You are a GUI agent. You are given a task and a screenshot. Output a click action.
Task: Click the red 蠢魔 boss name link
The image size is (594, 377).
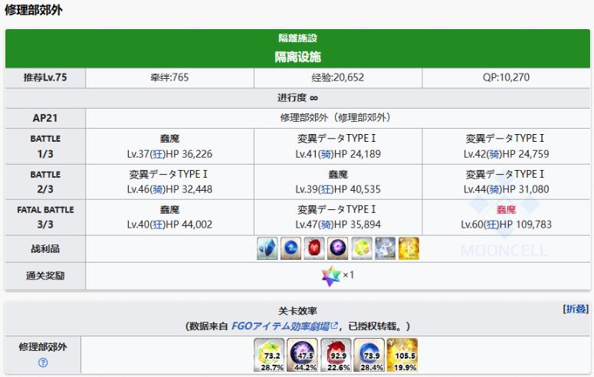coord(506,209)
